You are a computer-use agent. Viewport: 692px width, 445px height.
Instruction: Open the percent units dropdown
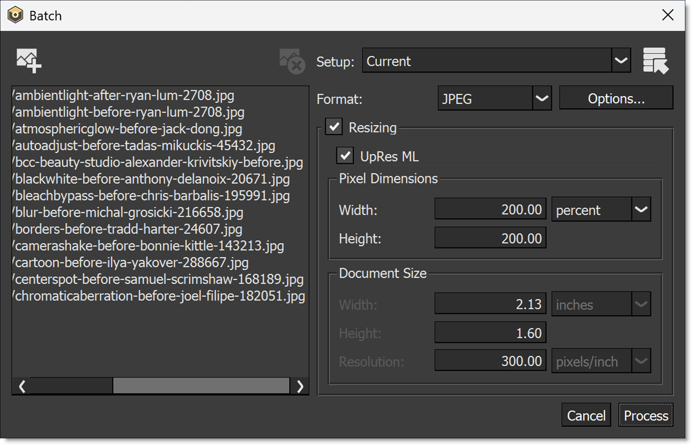[641, 209]
